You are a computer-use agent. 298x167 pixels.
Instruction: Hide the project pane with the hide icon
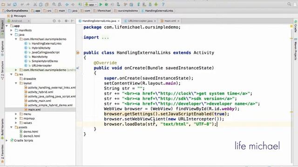(73, 21)
